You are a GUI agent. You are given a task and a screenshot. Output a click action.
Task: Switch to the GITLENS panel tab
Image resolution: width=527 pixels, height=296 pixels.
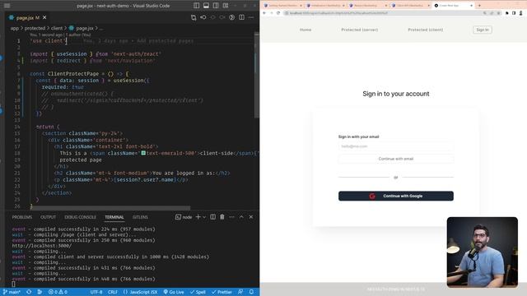[140, 217]
